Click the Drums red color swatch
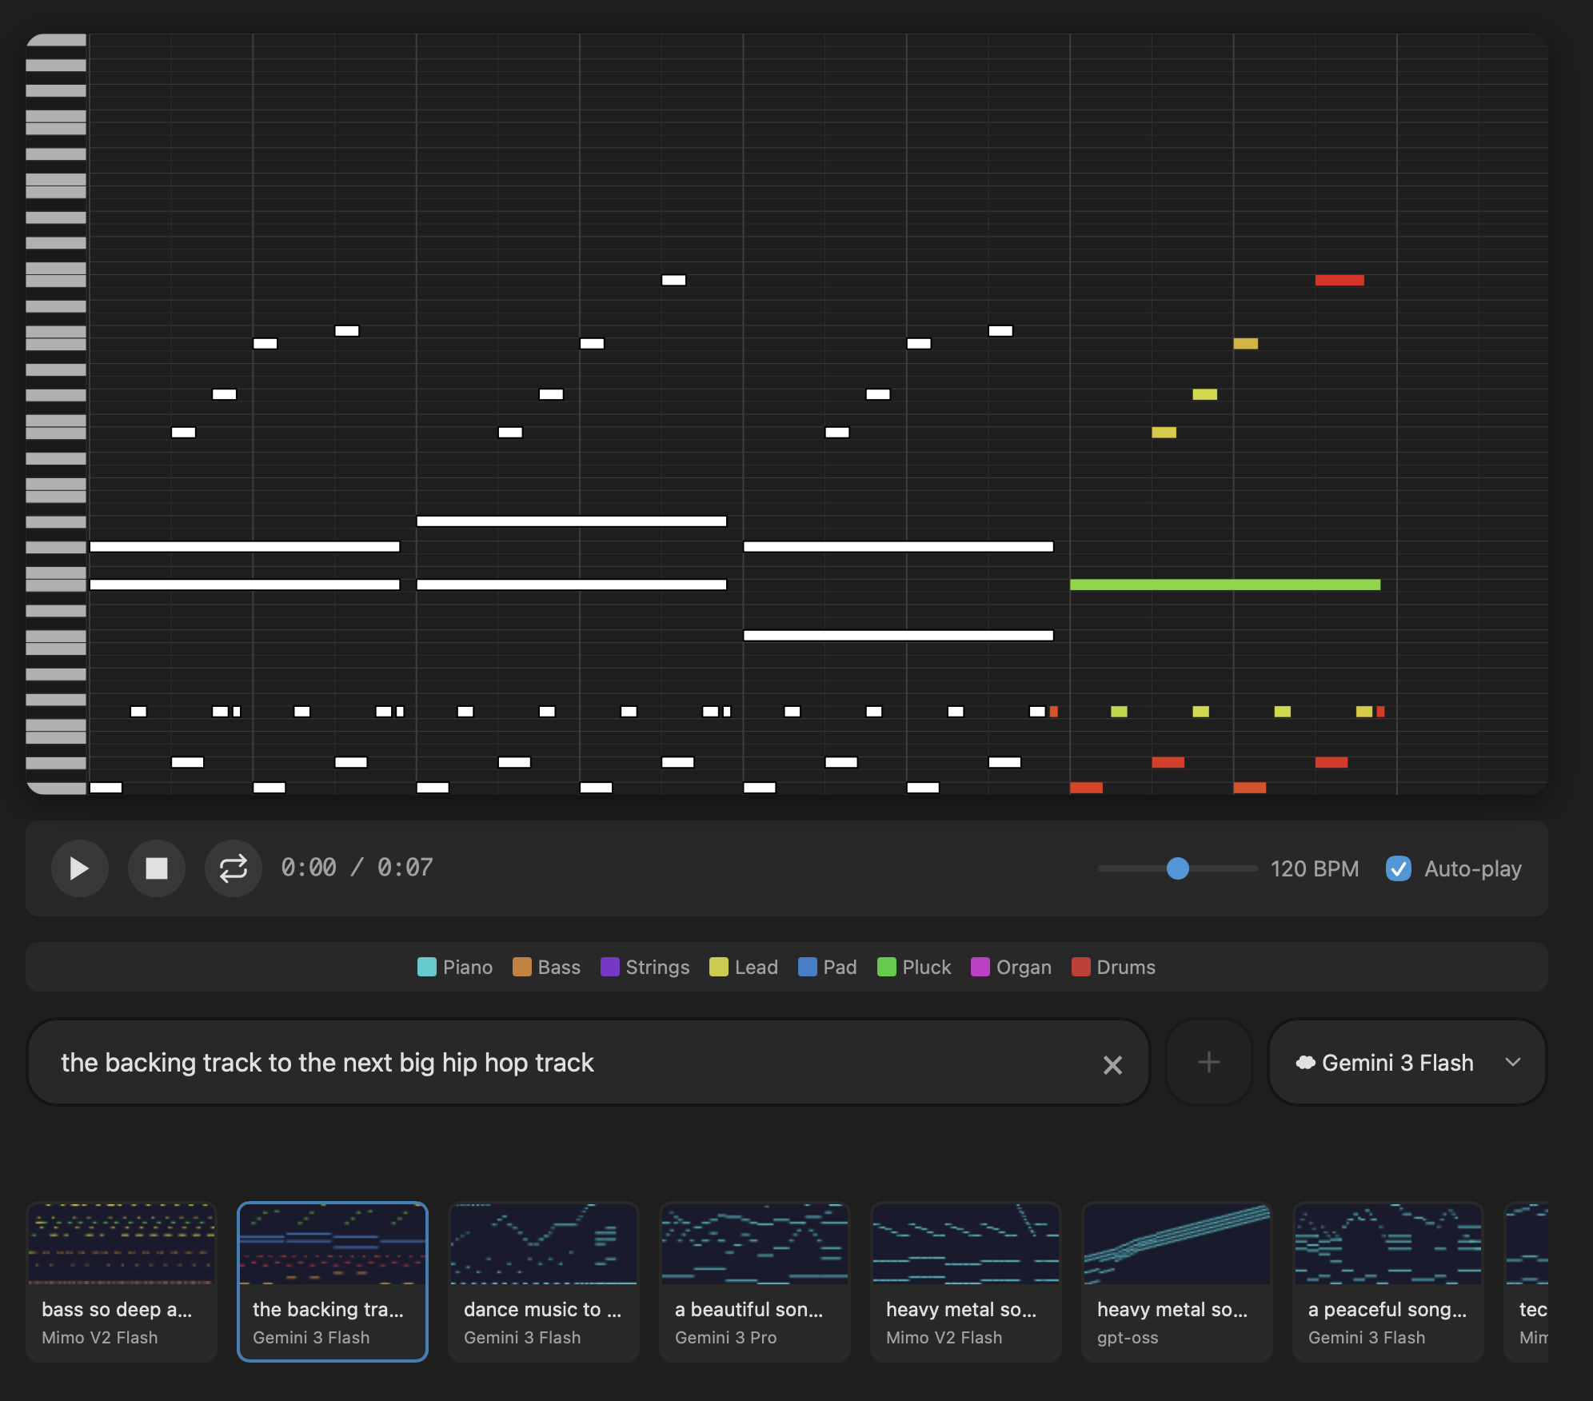Screen dimensions: 1593x1401 (1080, 967)
